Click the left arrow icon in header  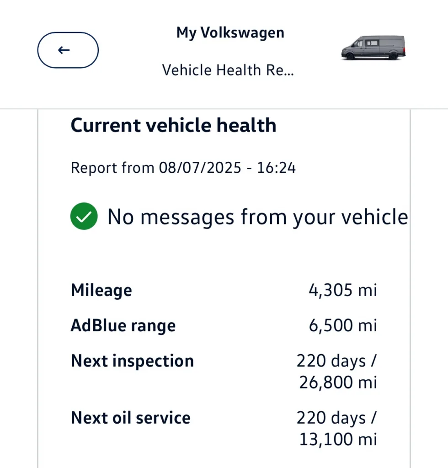click(64, 50)
